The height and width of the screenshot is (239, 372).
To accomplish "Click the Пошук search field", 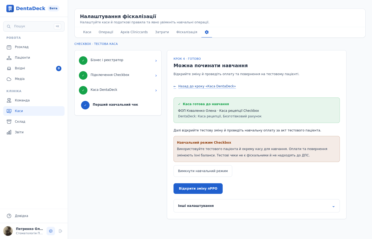I will (34, 27).
